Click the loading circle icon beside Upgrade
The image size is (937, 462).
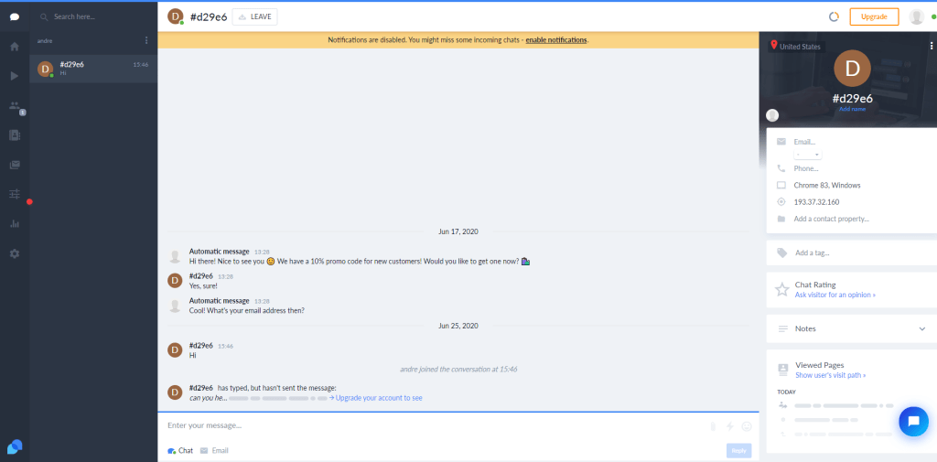pos(834,16)
